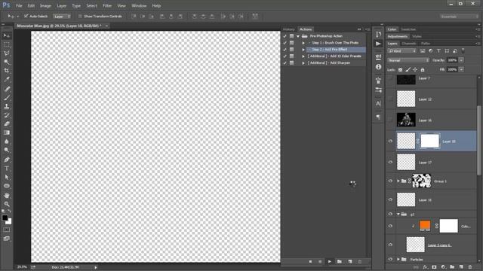Viewport: 483px width, 271px height.
Task: Toggle checkmark for Fire Photoshop Action set
Action: coord(285,36)
